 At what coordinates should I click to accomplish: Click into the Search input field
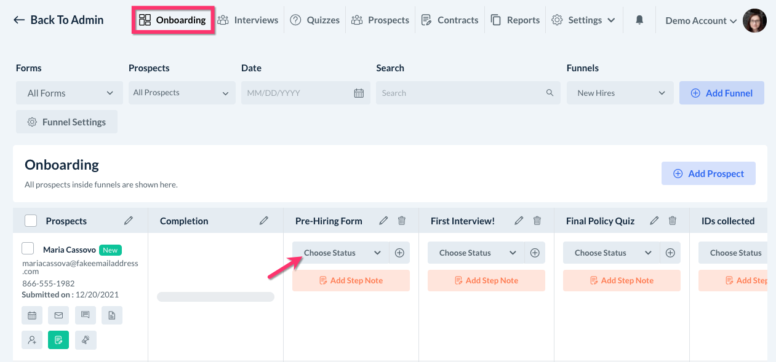[x=462, y=93]
